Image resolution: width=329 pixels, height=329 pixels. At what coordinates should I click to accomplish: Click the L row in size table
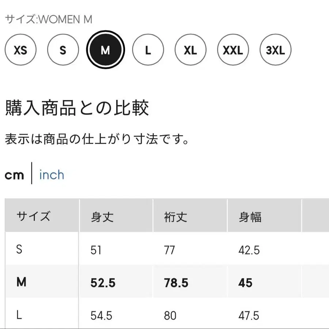[19, 315]
